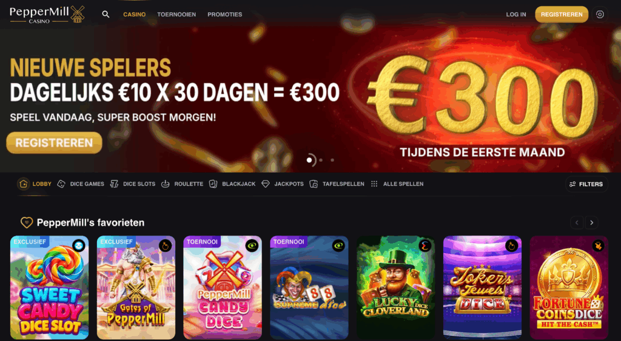Click the PepperMill Casino windmill logo

coord(47,15)
